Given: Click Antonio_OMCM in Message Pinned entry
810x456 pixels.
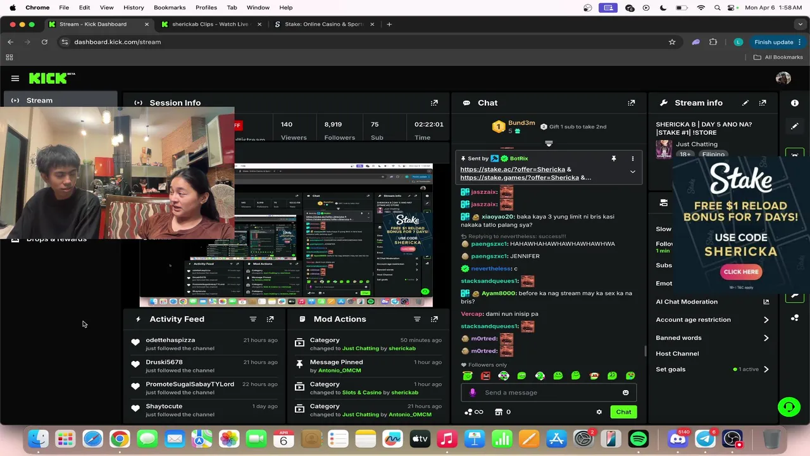Looking at the screenshot, I should click(x=339, y=370).
